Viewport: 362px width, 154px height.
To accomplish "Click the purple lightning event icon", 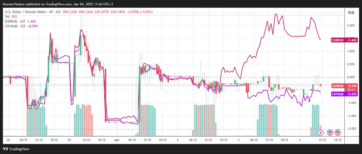I will pyautogui.click(x=321, y=132).
